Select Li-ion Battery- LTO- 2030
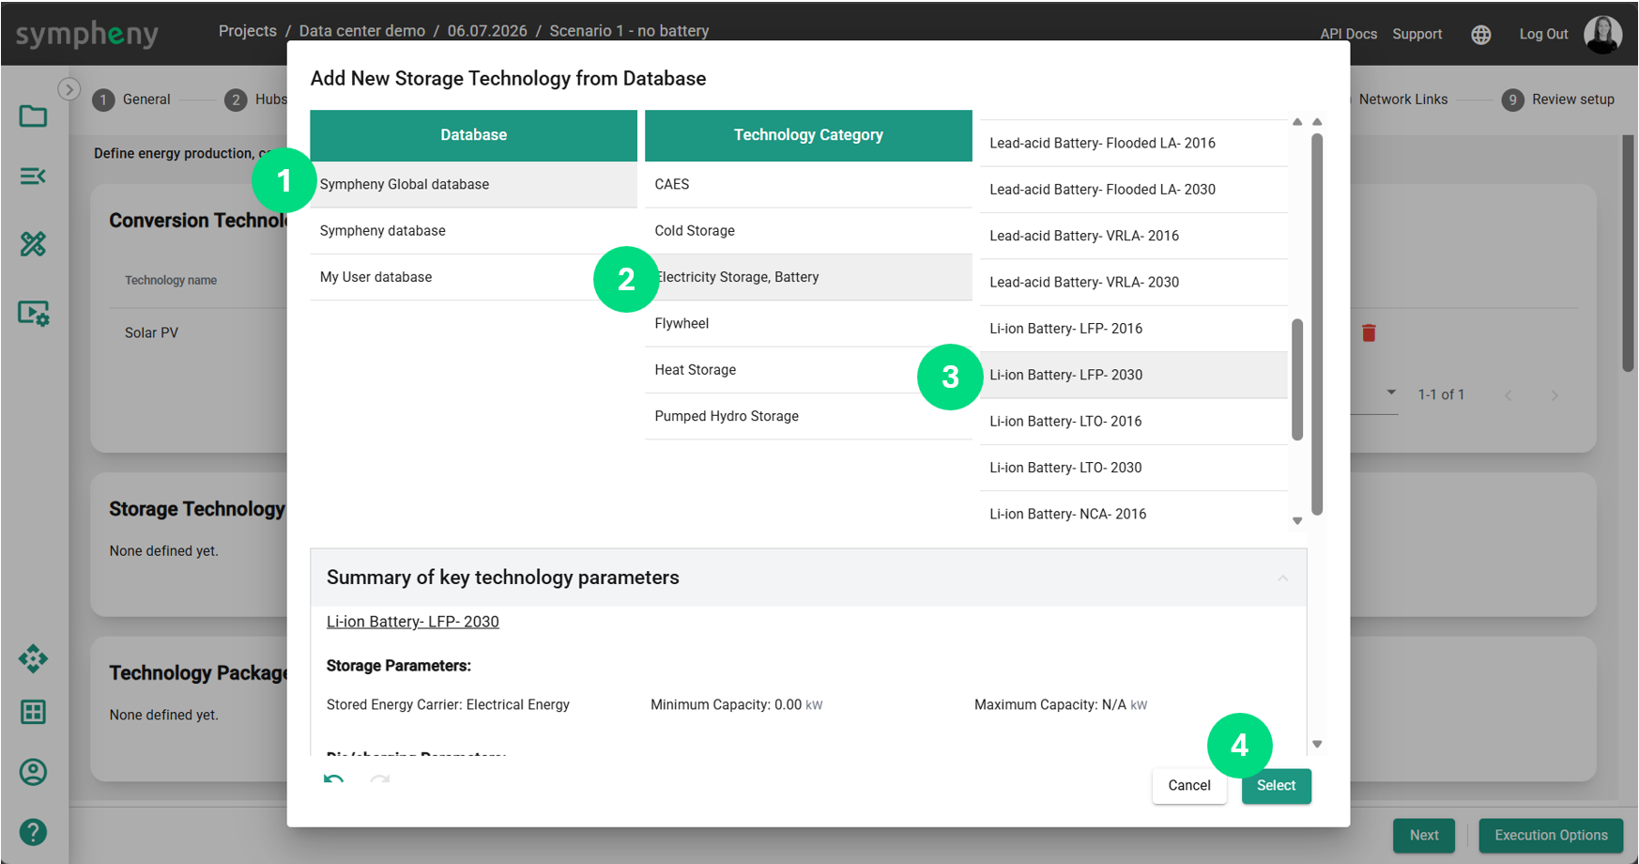Screen dimensions: 1639x864 click(1133, 468)
